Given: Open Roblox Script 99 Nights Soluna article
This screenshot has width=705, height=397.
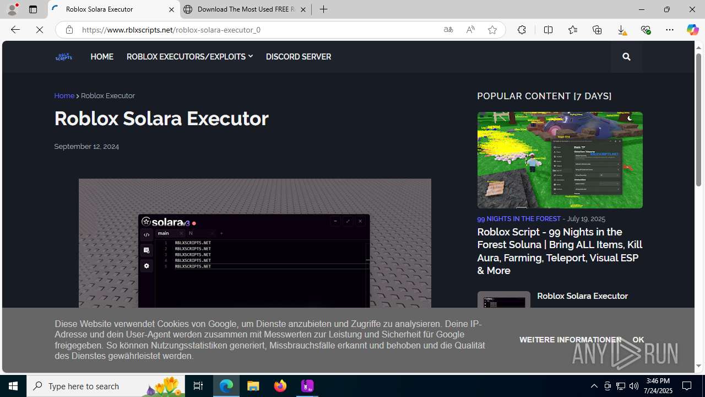Looking at the screenshot, I should (560, 251).
